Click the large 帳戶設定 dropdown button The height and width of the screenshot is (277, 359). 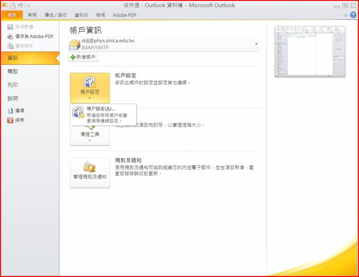[x=90, y=88]
